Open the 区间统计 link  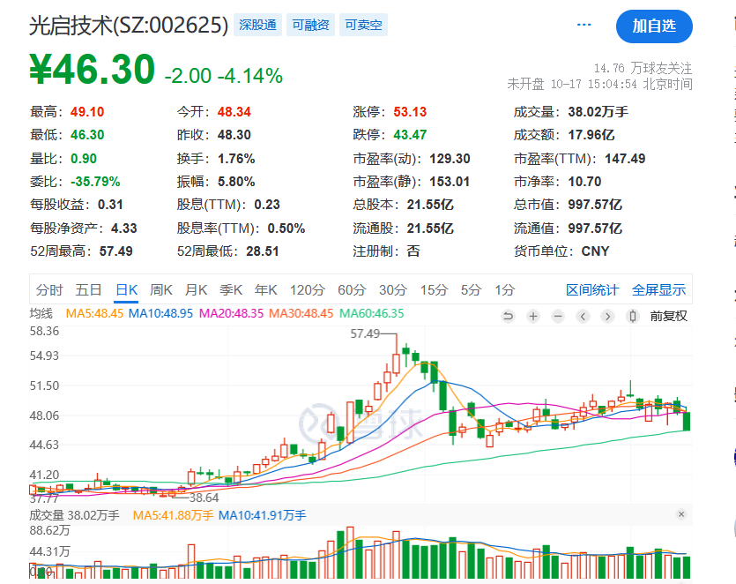592,290
